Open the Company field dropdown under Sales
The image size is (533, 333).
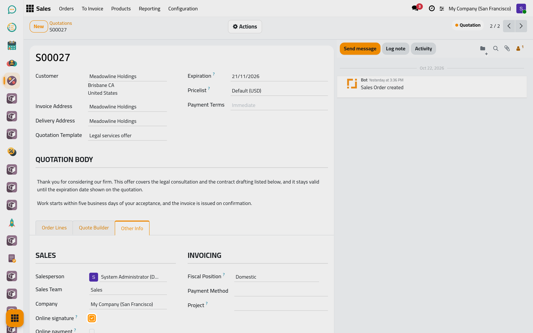click(x=128, y=304)
